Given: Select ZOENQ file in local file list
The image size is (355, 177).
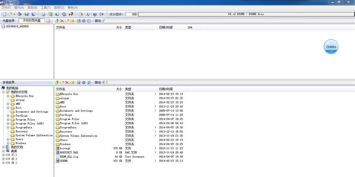Looking at the screenshot, I should tap(64, 161).
